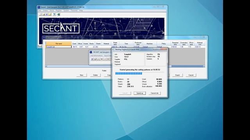The image size is (250, 140).
Task: Open the Help menu in Secant window
Action: pos(81,10)
